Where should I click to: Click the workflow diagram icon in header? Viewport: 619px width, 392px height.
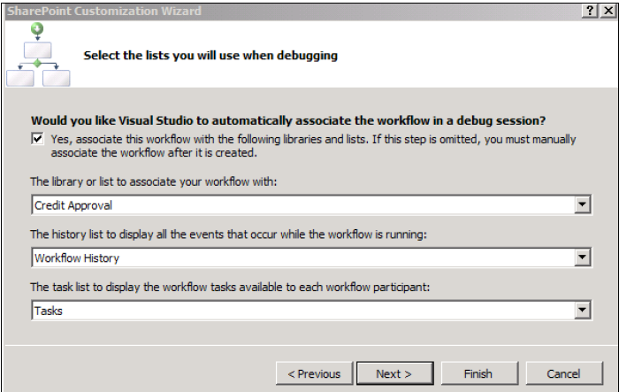pos(38,55)
